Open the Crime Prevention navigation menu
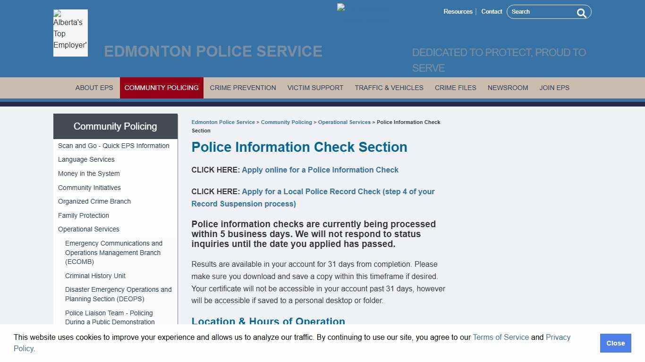The width and height of the screenshot is (645, 362). coord(243,88)
